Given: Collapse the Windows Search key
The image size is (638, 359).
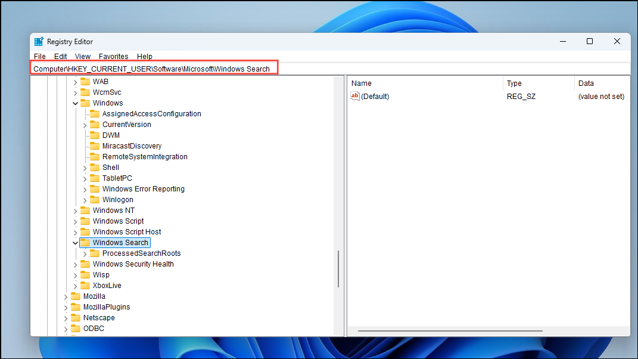Looking at the screenshot, I should click(x=75, y=243).
